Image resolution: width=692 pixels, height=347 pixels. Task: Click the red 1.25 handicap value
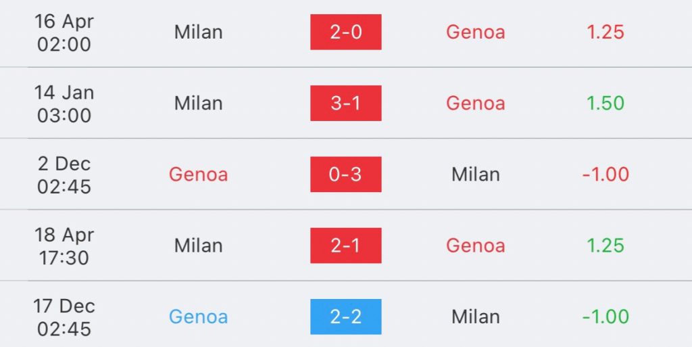tap(605, 32)
